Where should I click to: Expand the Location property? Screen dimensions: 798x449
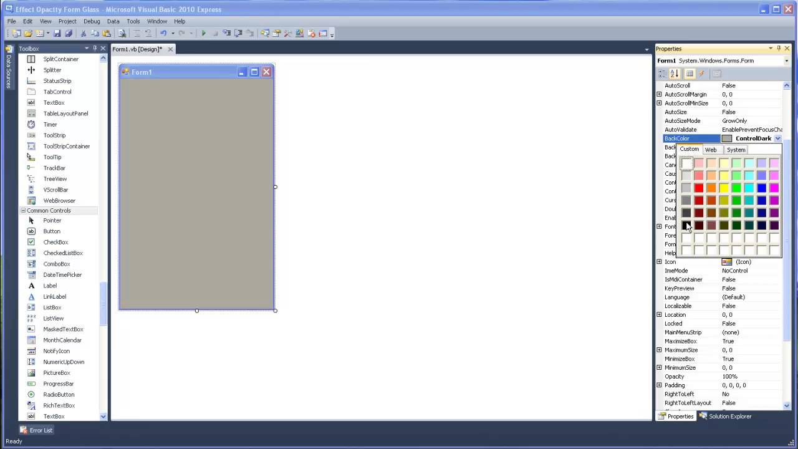pyautogui.click(x=659, y=314)
